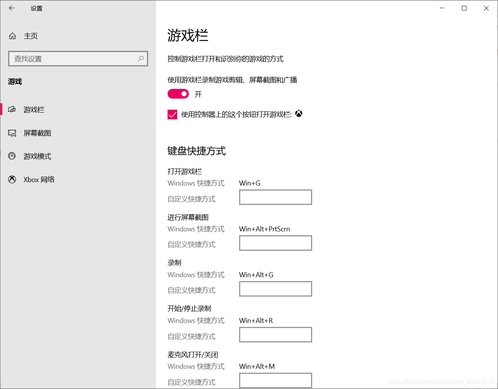Select the 游戏模式 gauge icon
498x389 pixels.
coord(12,156)
